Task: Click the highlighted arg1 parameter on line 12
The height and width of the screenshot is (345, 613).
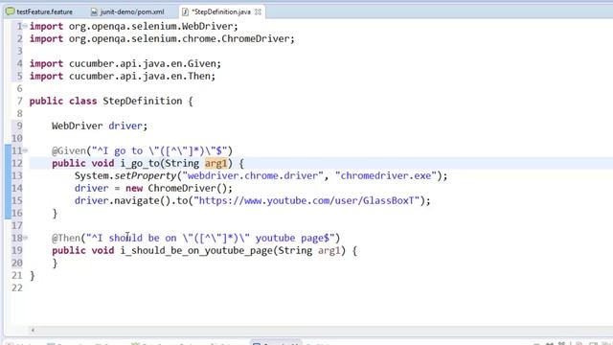Action: click(x=216, y=163)
